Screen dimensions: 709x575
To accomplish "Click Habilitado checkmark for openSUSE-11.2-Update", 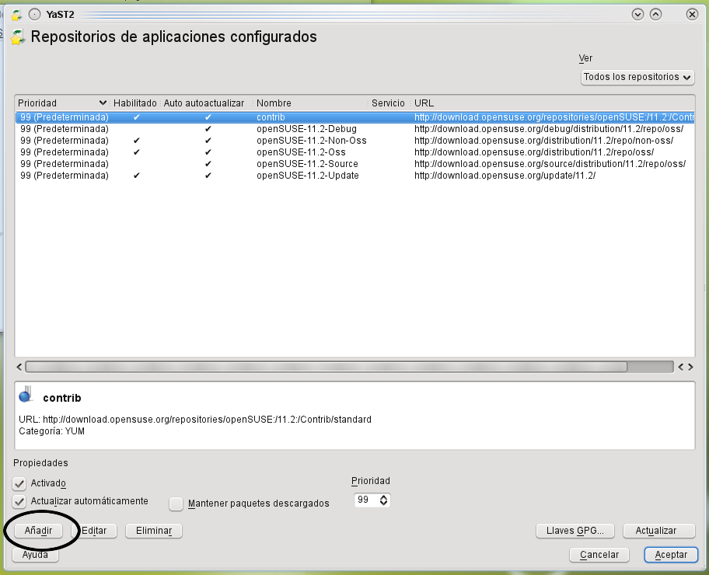I will tap(137, 176).
